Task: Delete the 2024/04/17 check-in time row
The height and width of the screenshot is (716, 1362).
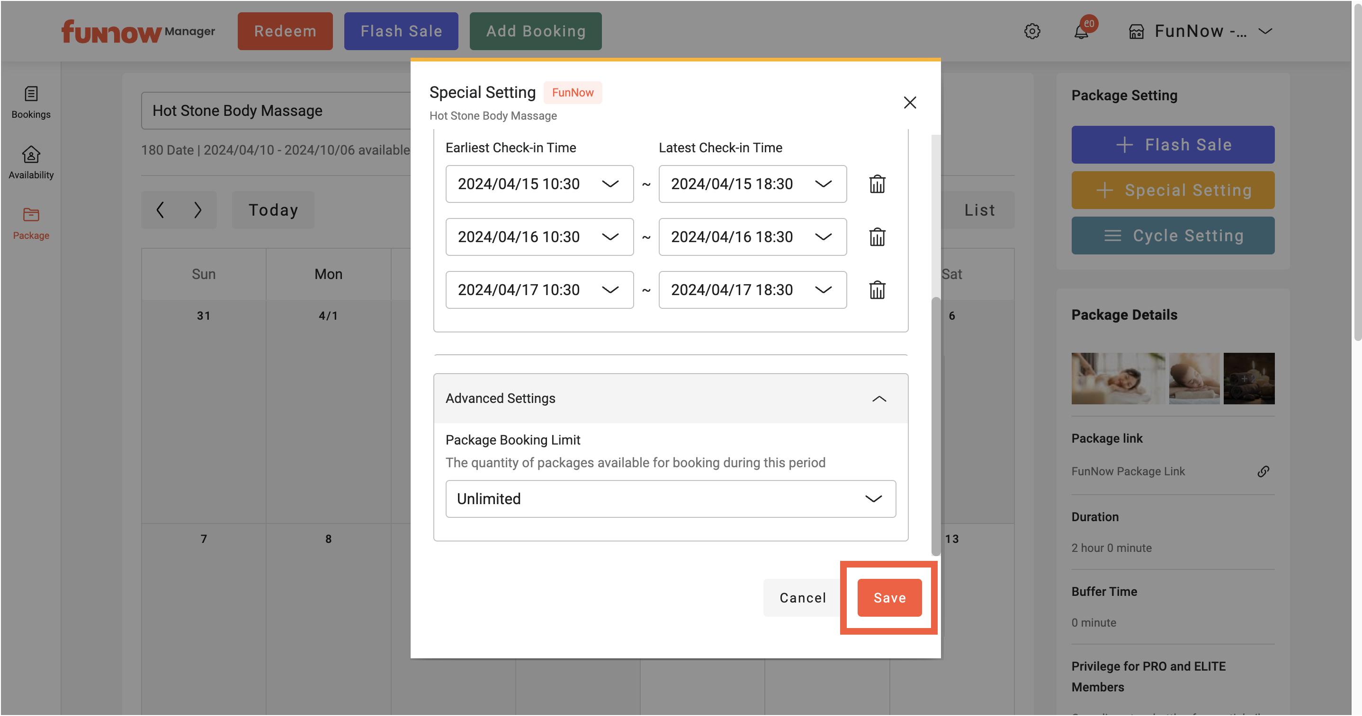Action: (x=877, y=290)
